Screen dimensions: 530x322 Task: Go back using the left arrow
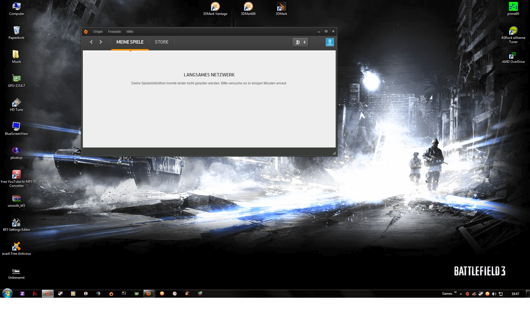91,42
